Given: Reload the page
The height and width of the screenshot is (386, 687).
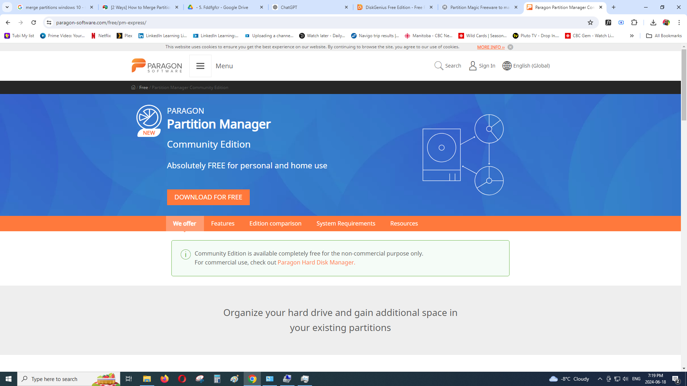Looking at the screenshot, I should 34,23.
